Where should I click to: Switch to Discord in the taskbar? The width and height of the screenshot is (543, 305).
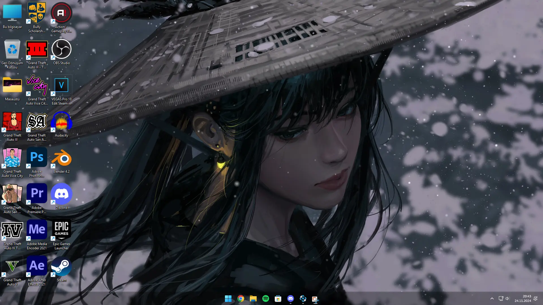[290, 298]
